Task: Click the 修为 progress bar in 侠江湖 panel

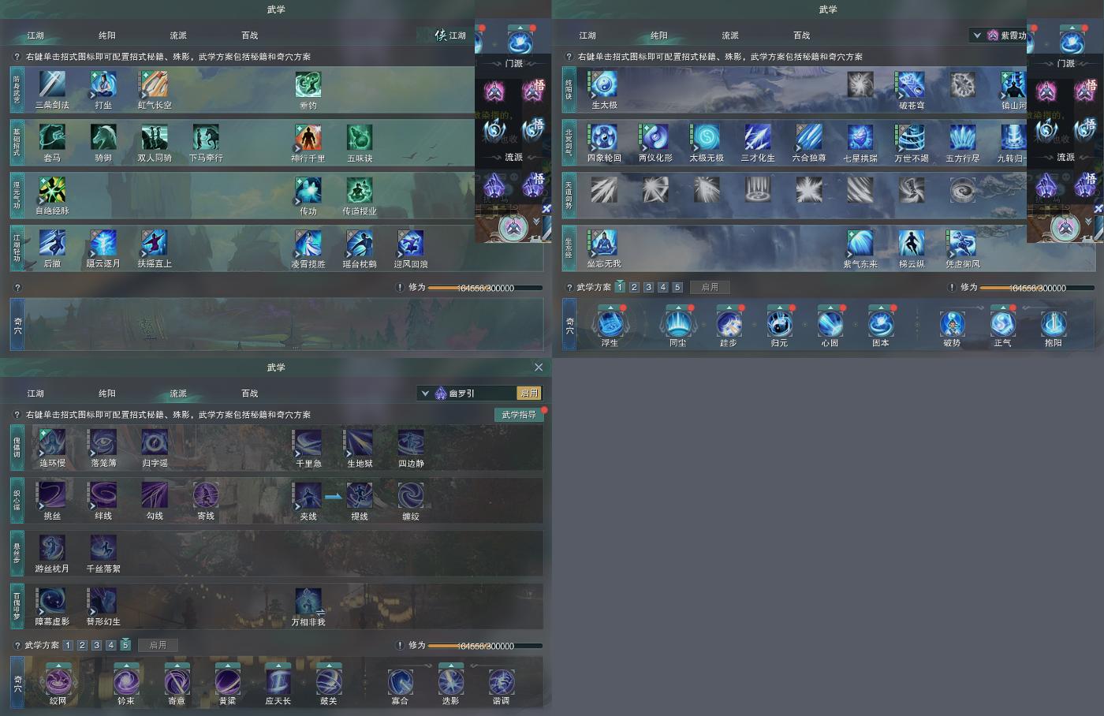Action: 485,288
